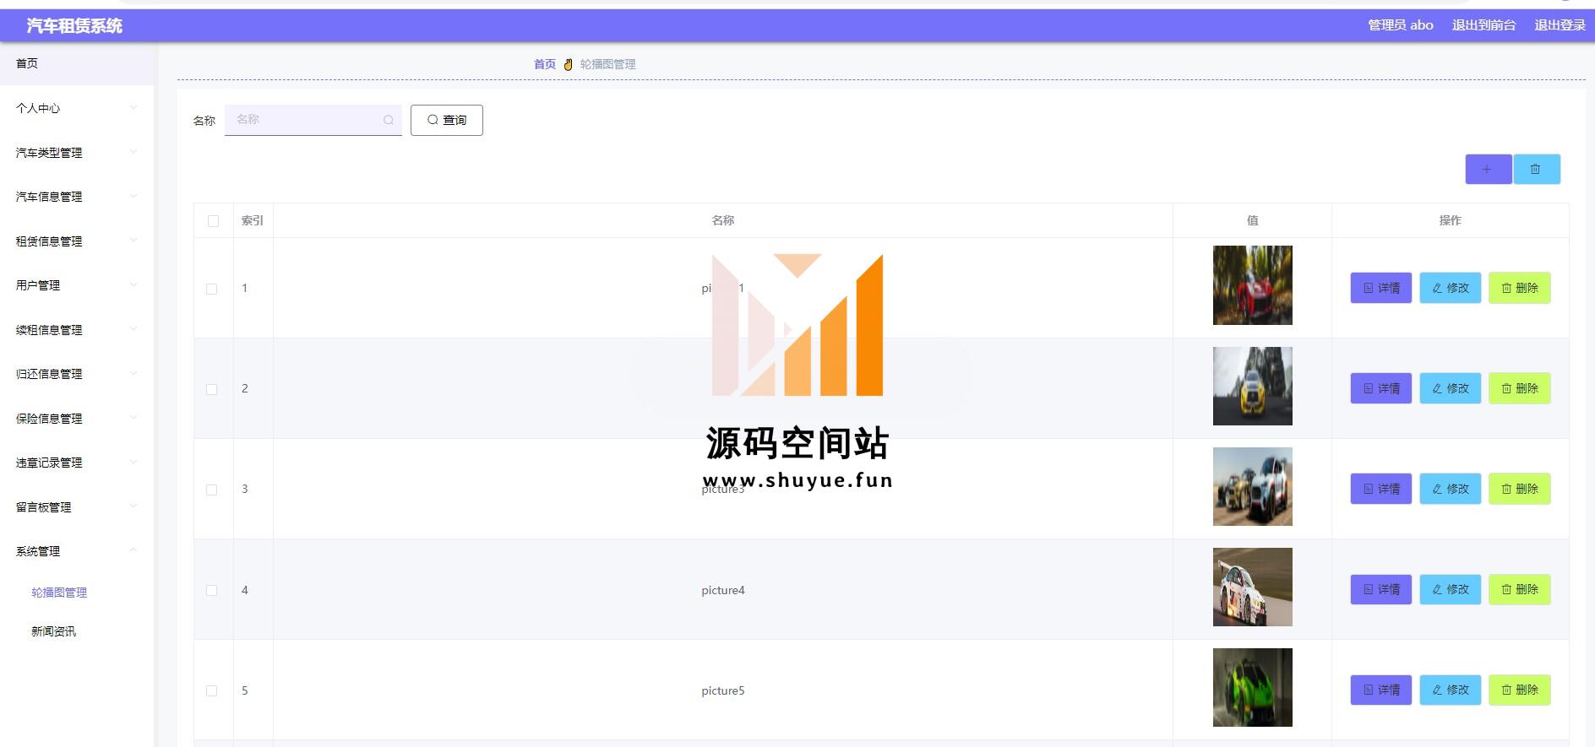This screenshot has width=1595, height=747.
Task: Expand the 违章记录管理 sidebar menu
Action: coord(77,463)
